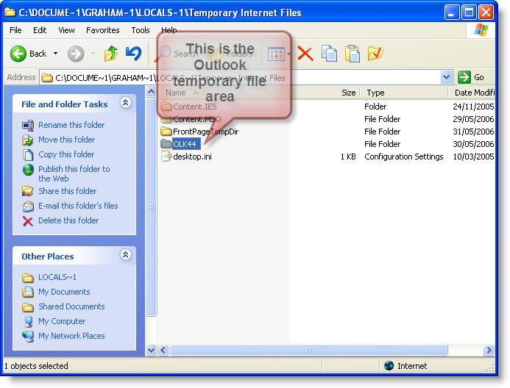Open LOCALS~1 in Other Places
The width and height of the screenshot is (510, 388).
point(57,277)
